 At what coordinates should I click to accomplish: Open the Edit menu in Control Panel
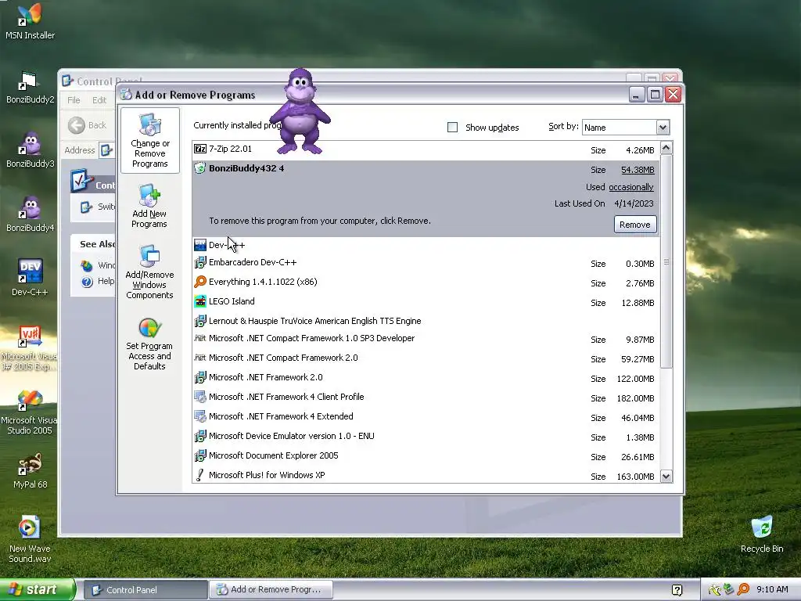point(99,100)
